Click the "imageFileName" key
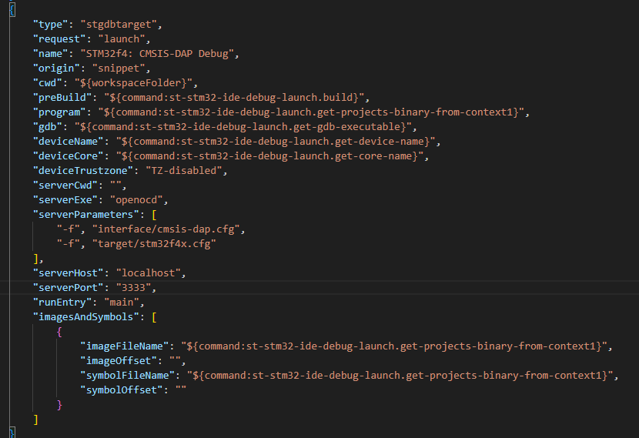The height and width of the screenshot is (438, 639). pos(124,346)
